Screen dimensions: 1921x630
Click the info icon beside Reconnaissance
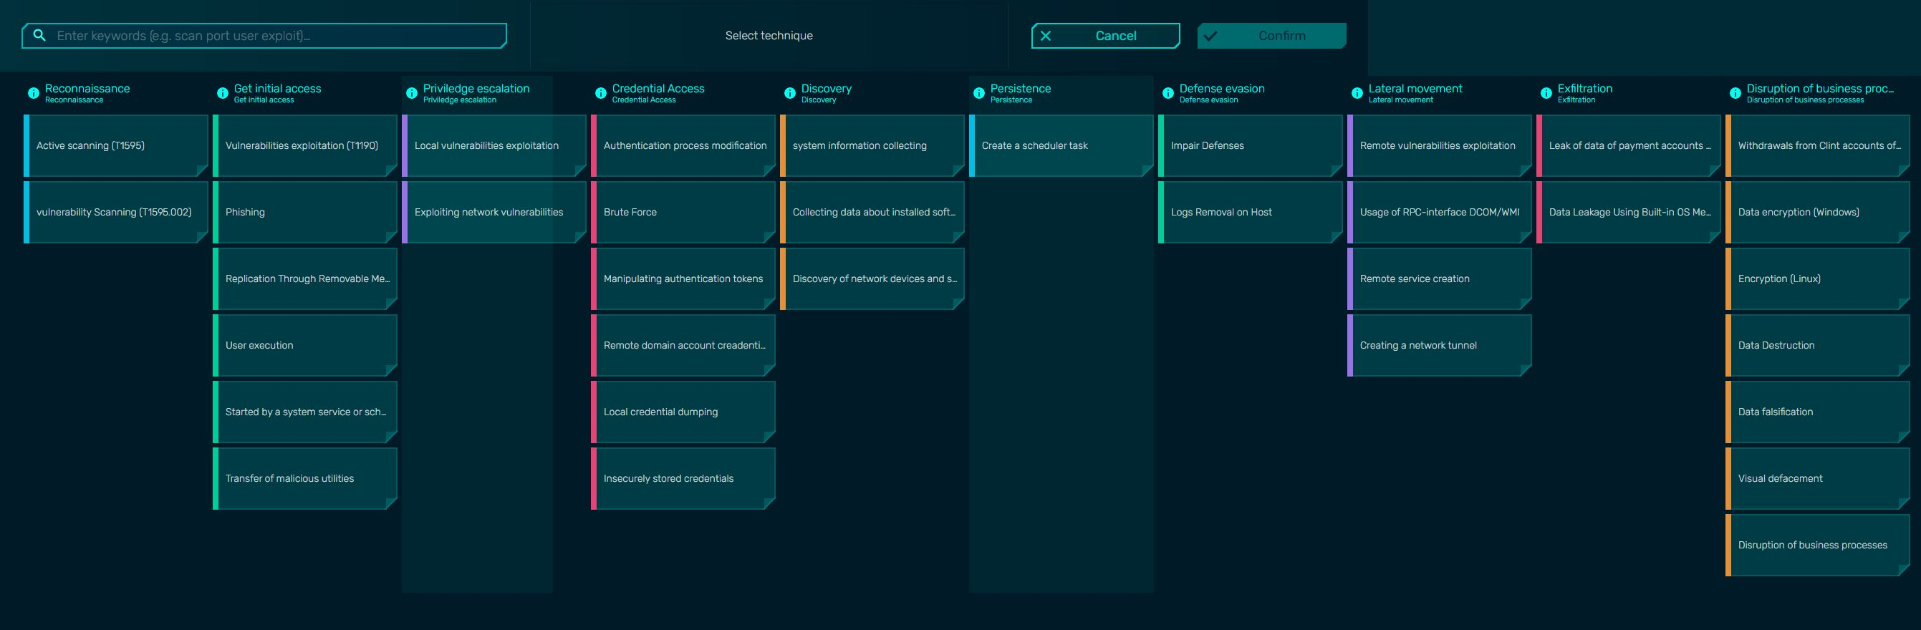(x=34, y=93)
